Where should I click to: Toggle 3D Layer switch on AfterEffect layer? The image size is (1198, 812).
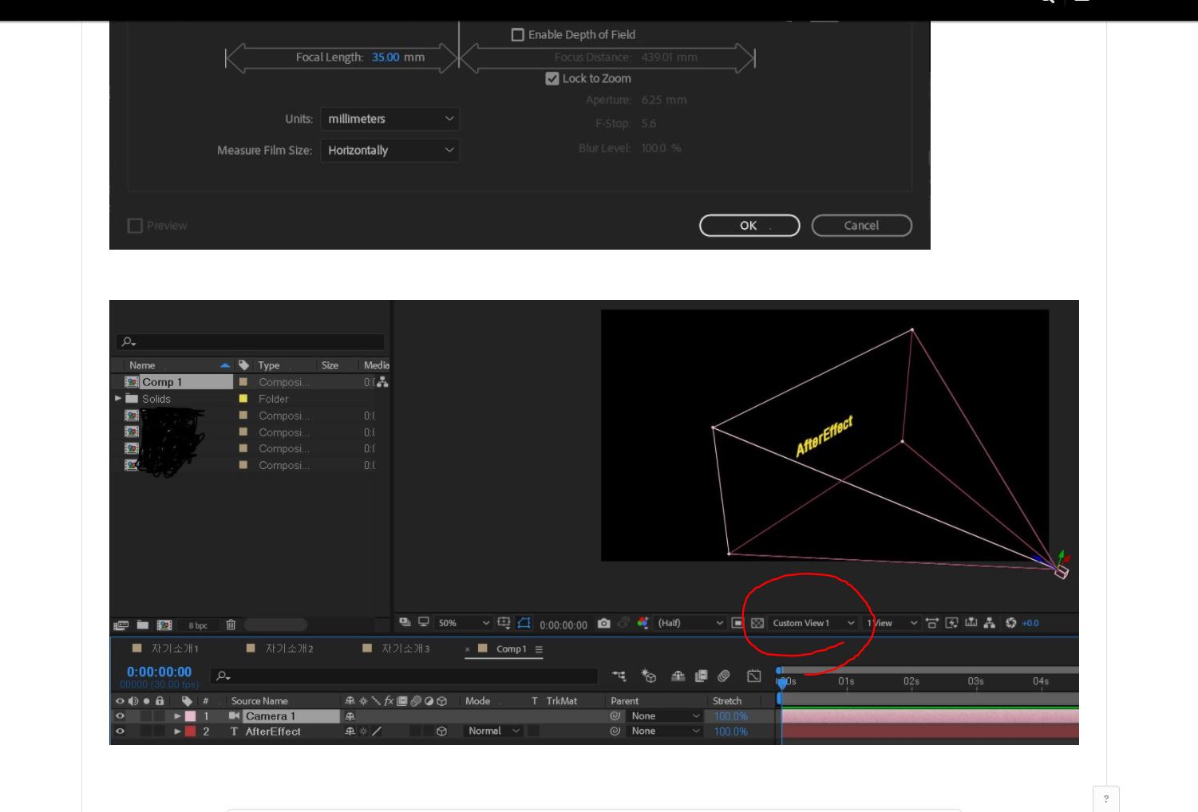tap(441, 731)
